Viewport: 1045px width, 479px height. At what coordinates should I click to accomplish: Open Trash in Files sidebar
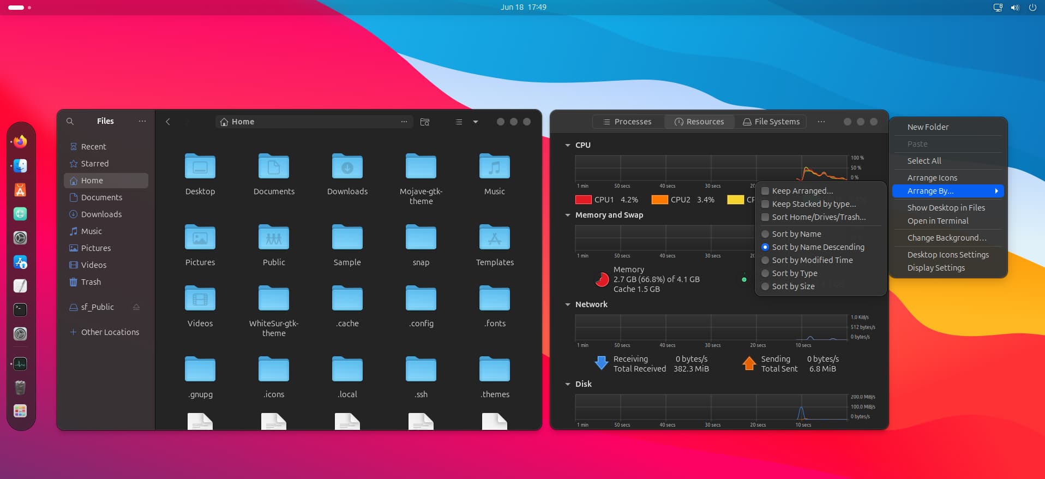(x=106, y=282)
